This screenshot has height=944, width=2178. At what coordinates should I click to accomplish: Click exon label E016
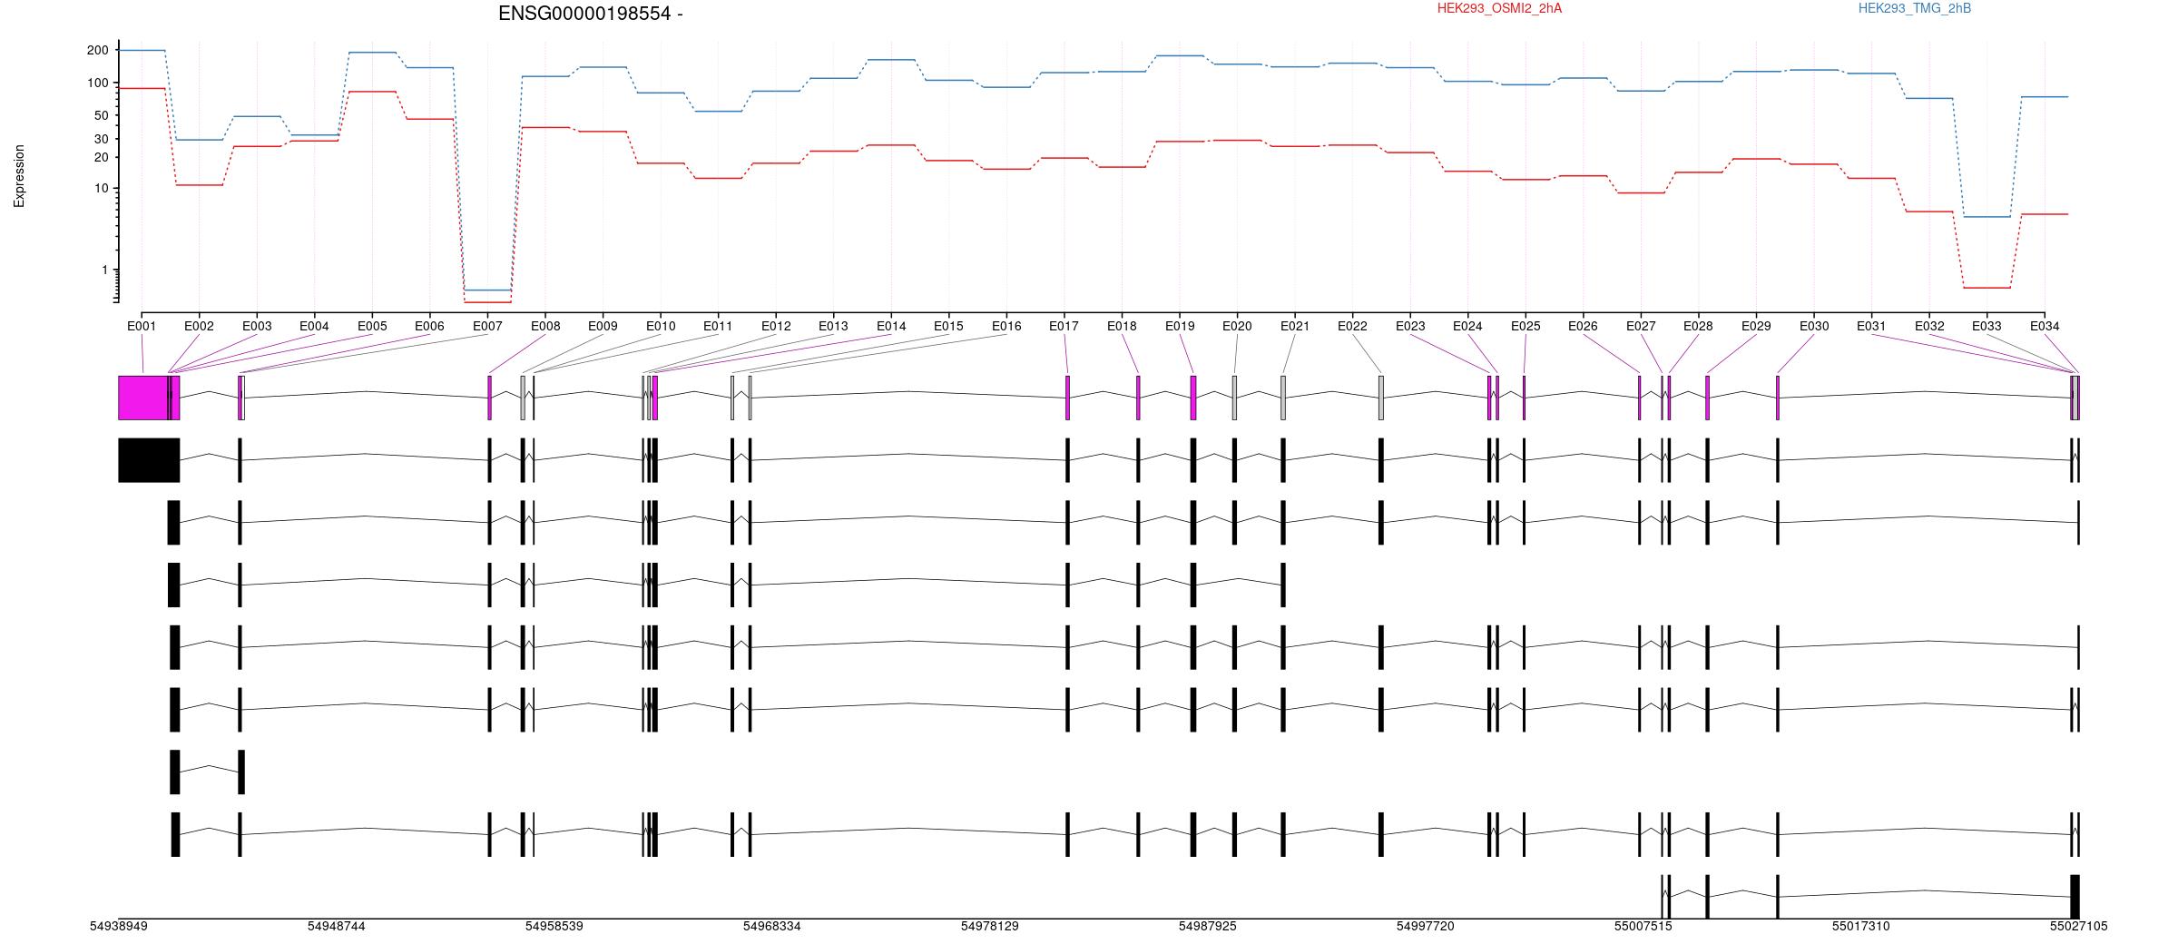coord(1006,326)
